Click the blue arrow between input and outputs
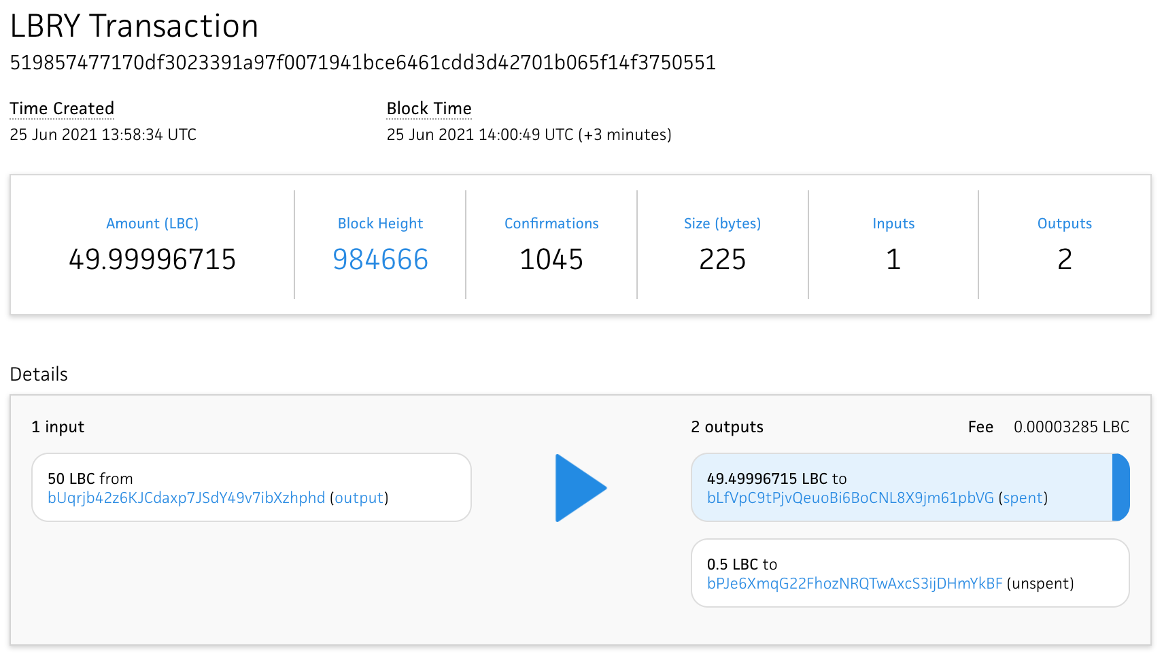 (x=581, y=488)
